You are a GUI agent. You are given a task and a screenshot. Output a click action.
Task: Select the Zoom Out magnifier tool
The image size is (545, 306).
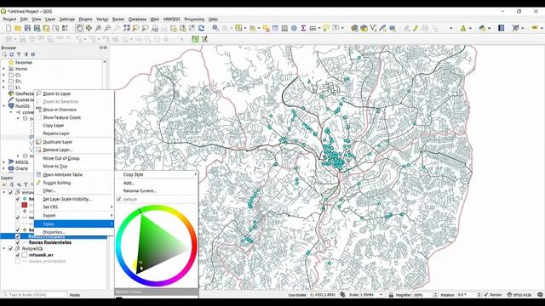click(108, 28)
